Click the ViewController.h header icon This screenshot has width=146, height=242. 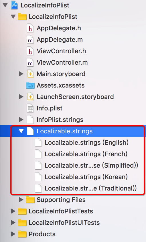(x=30, y=51)
